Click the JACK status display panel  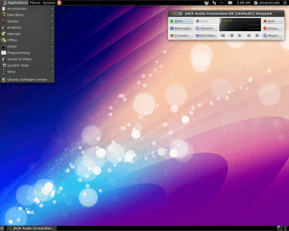tap(240, 25)
